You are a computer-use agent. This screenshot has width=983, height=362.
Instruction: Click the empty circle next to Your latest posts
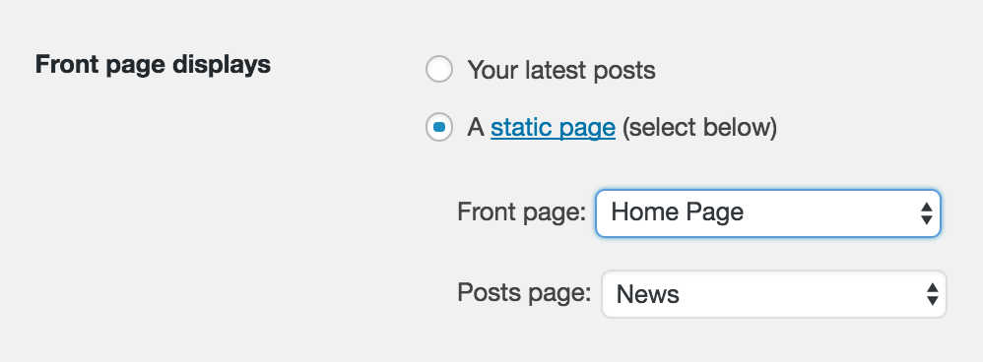439,69
